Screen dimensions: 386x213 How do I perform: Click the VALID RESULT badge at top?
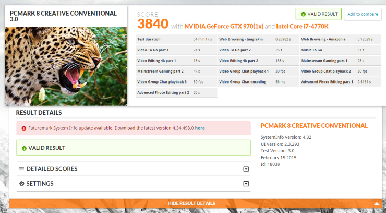[x=319, y=14]
